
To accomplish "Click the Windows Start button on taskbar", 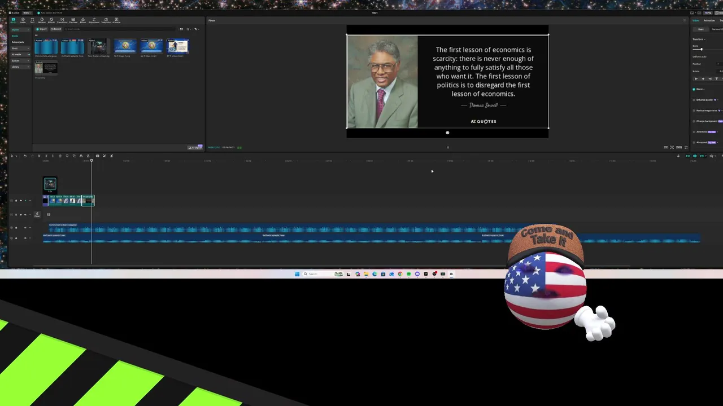I will coord(297,274).
